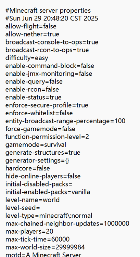The width and height of the screenshot is (140, 257).
Task: Place the cursor in the enable-command-block=false text
Action: [x=50, y=66]
